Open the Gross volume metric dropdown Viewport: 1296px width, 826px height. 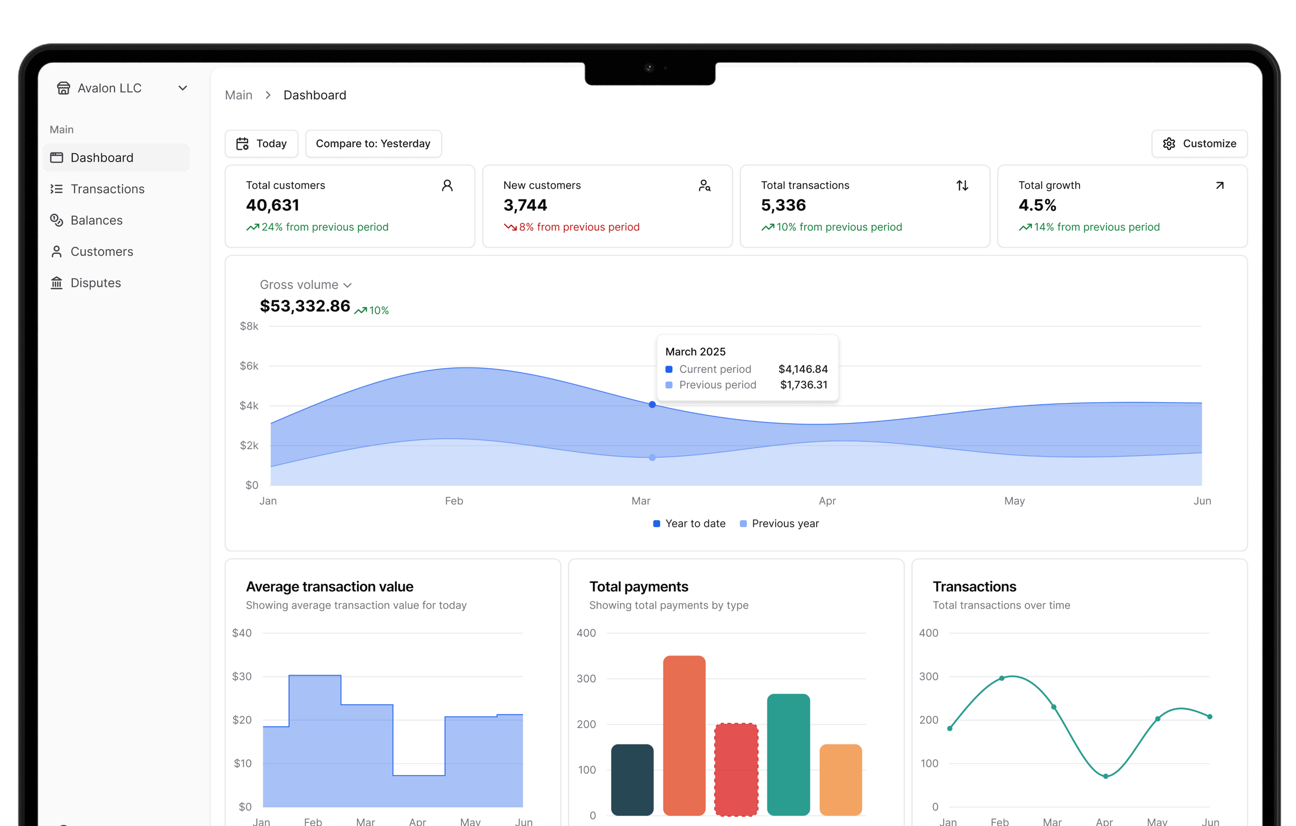tap(305, 284)
